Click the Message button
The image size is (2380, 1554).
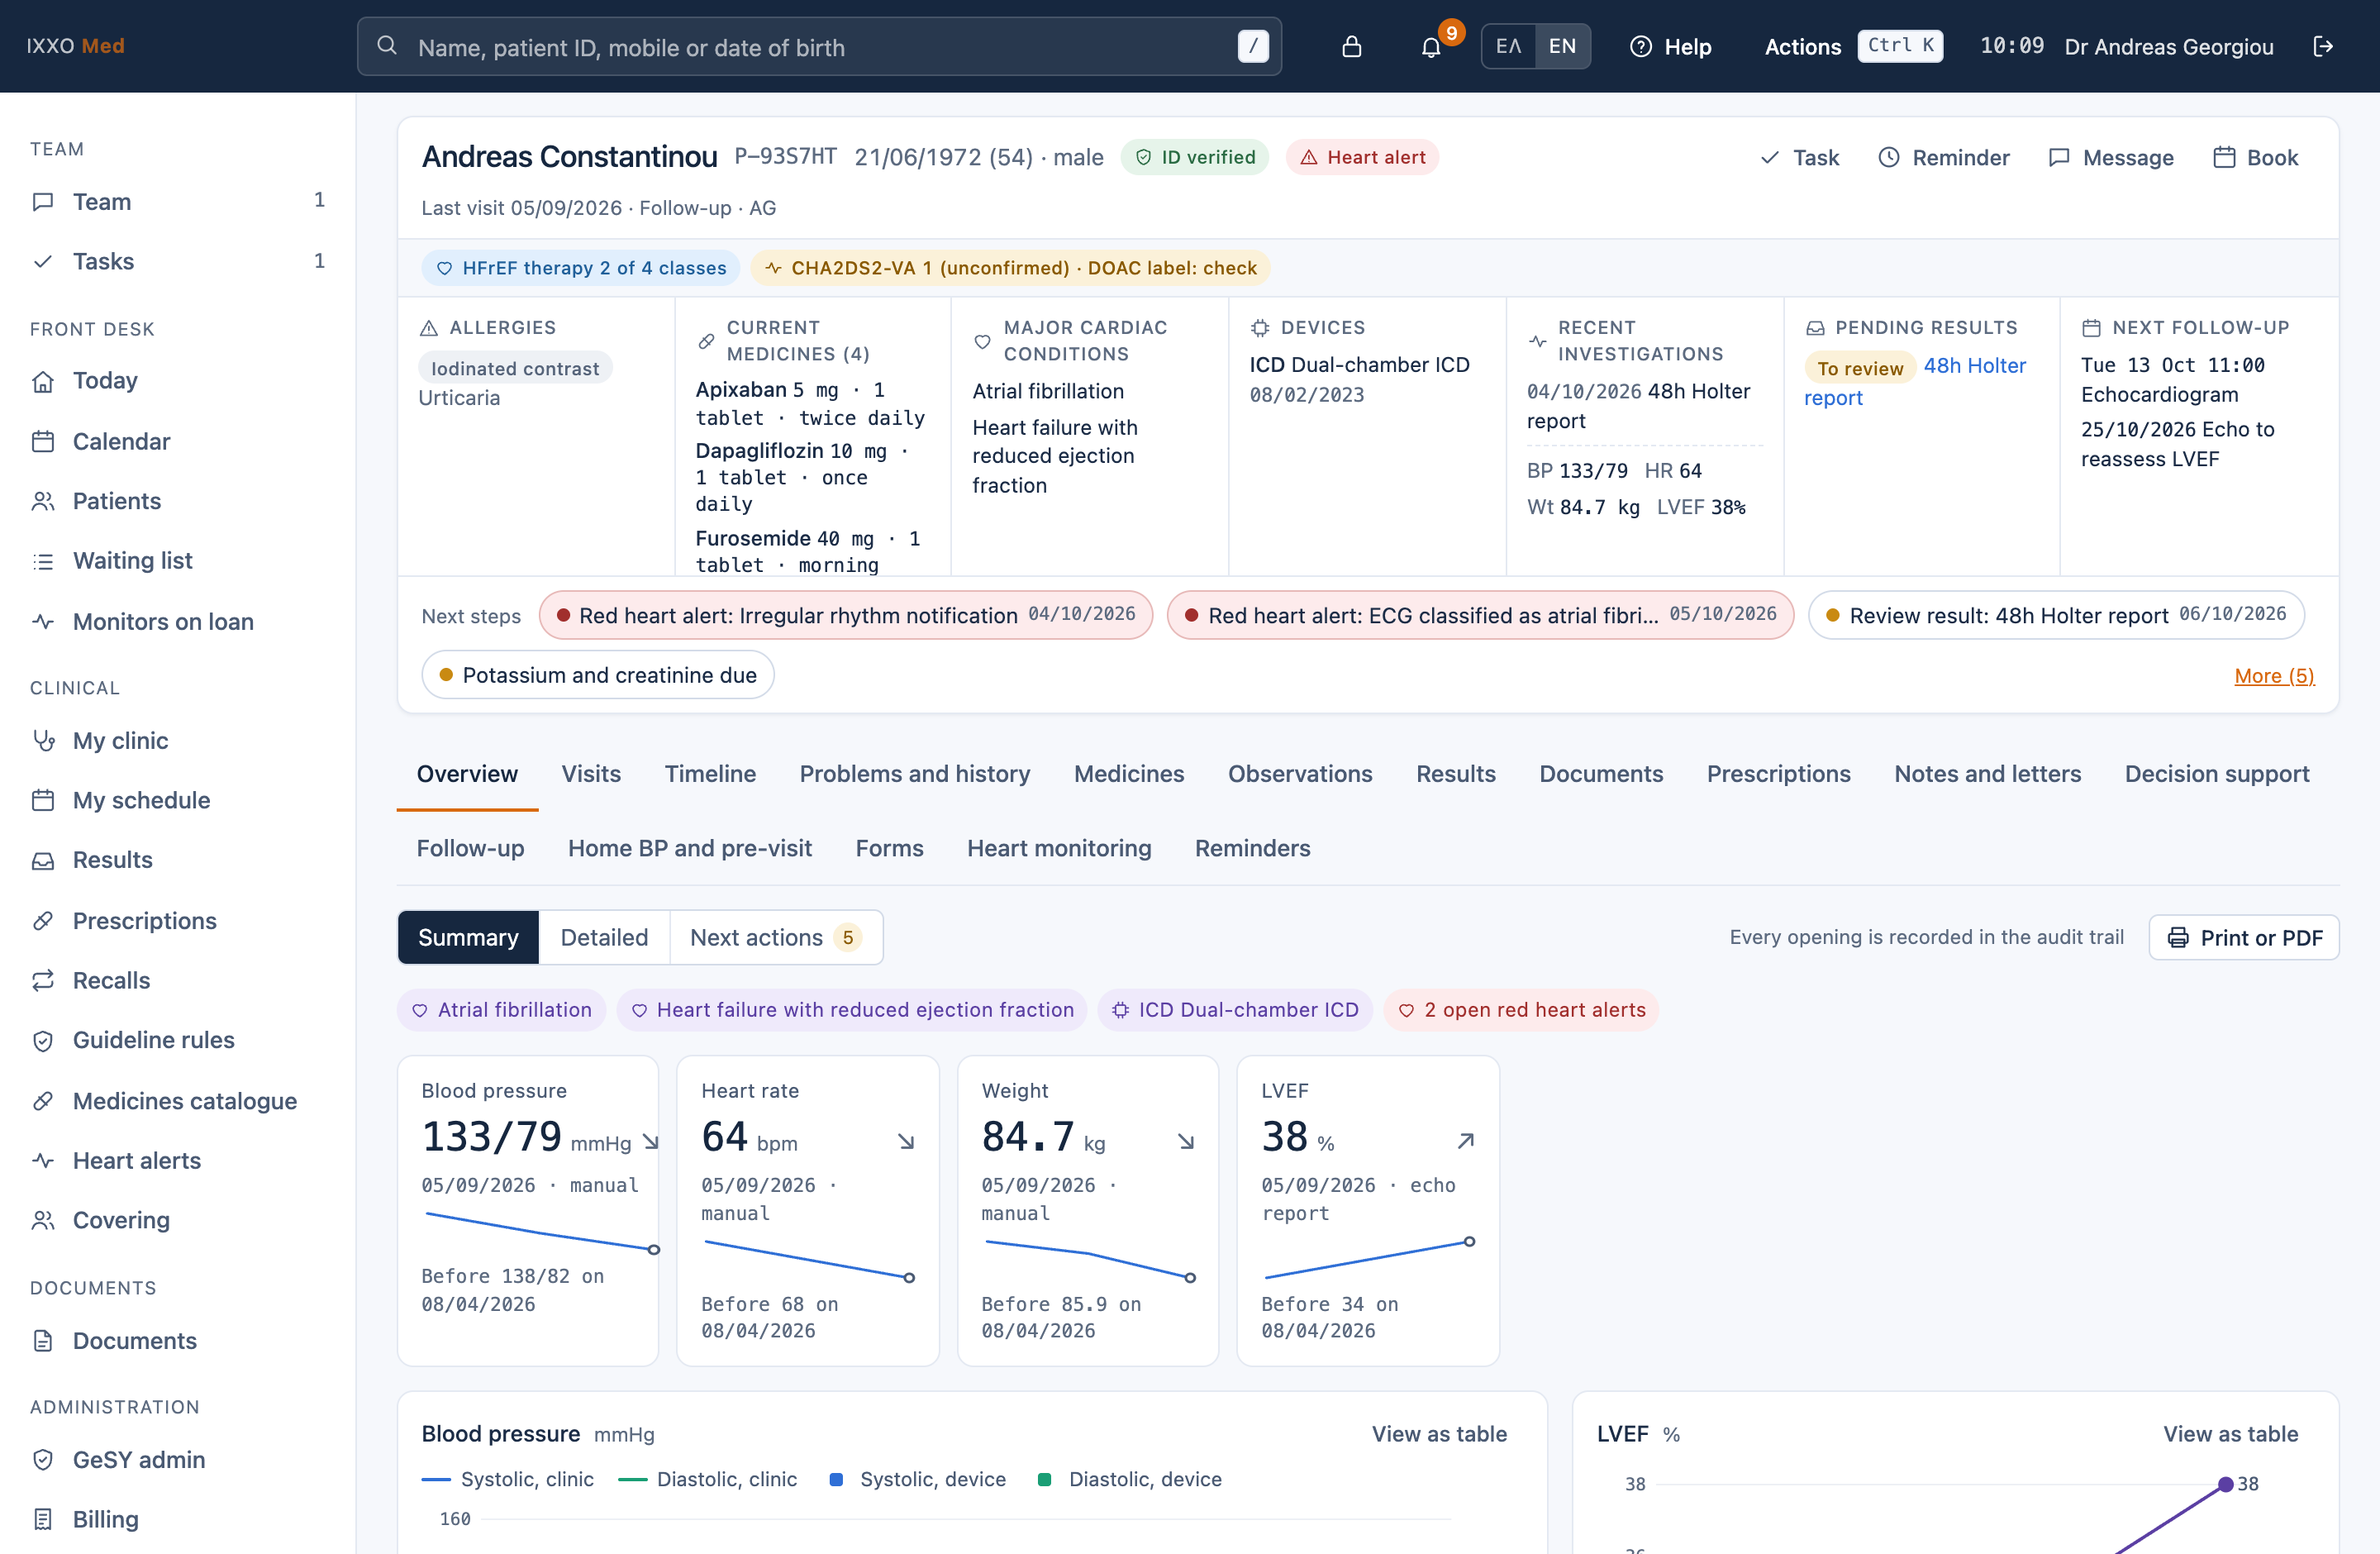[x=2111, y=157]
